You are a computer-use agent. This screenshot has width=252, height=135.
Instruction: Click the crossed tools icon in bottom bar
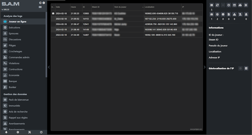click(29, 132)
